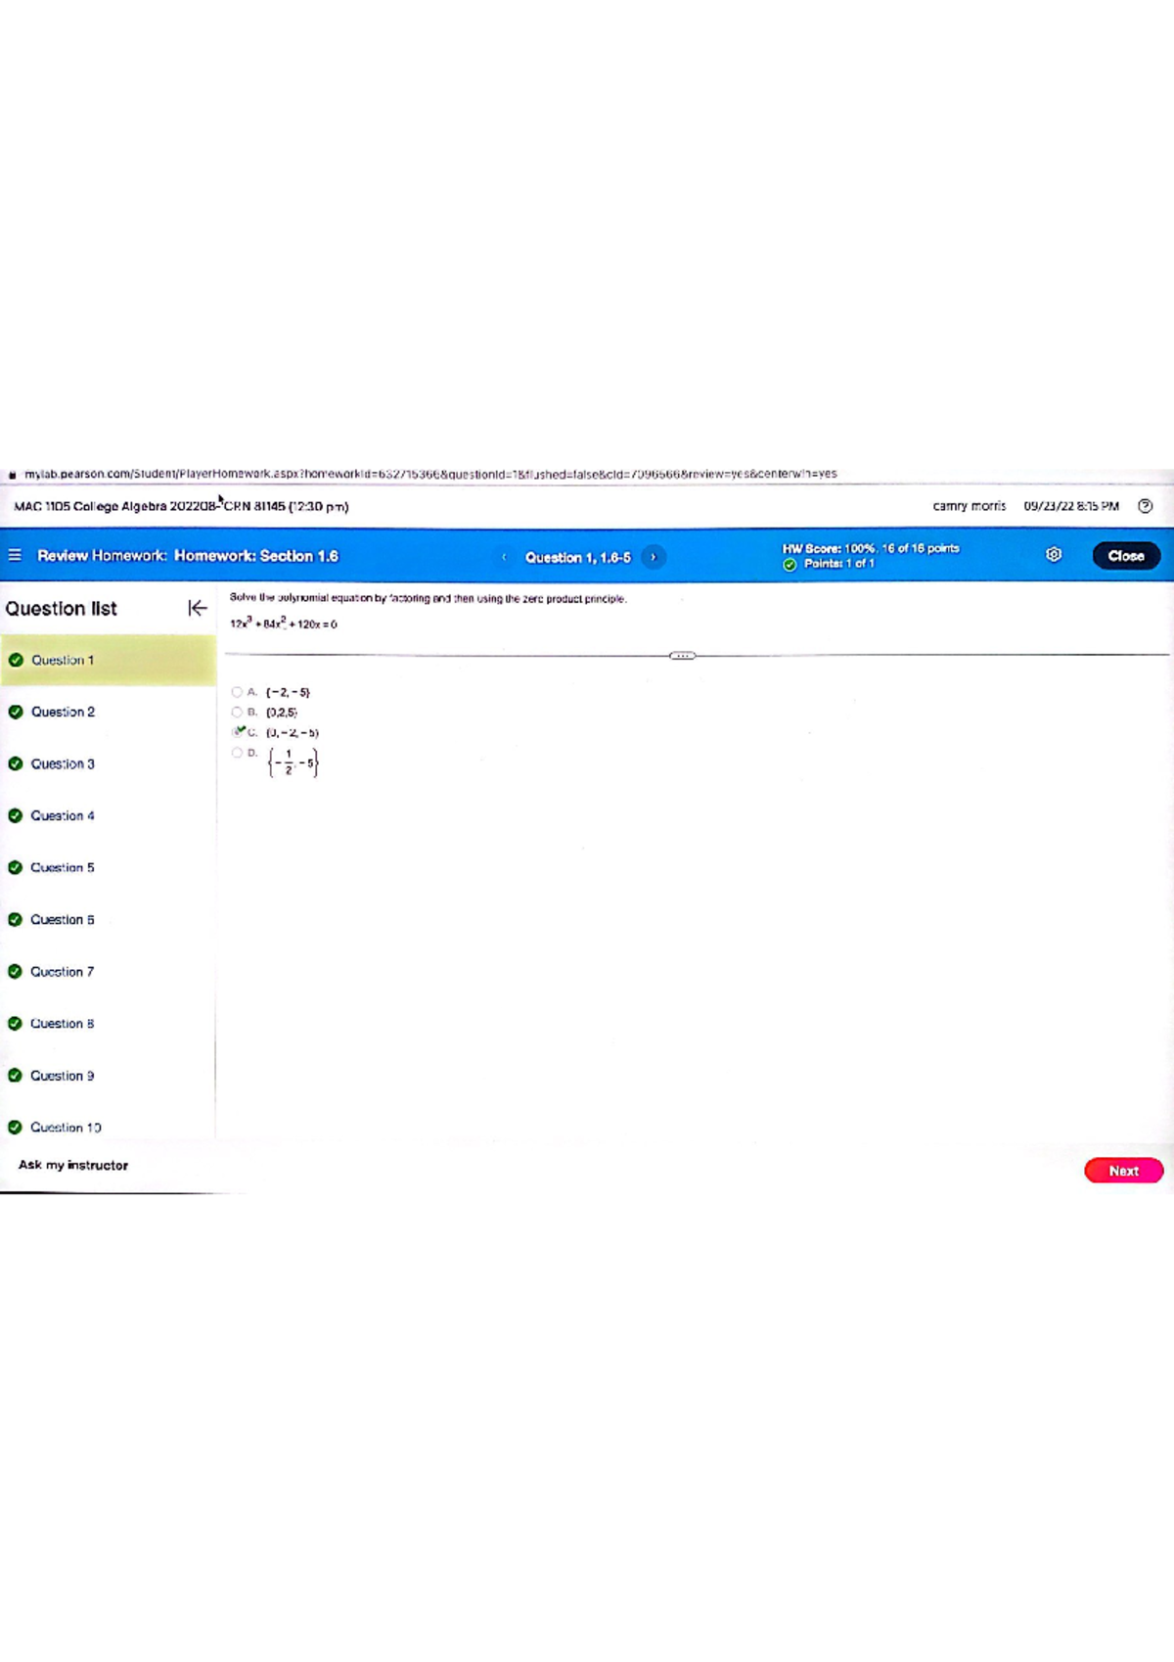This screenshot has height=1662, width=1174.
Task: Go to the previous question chevron
Action: pos(504,557)
